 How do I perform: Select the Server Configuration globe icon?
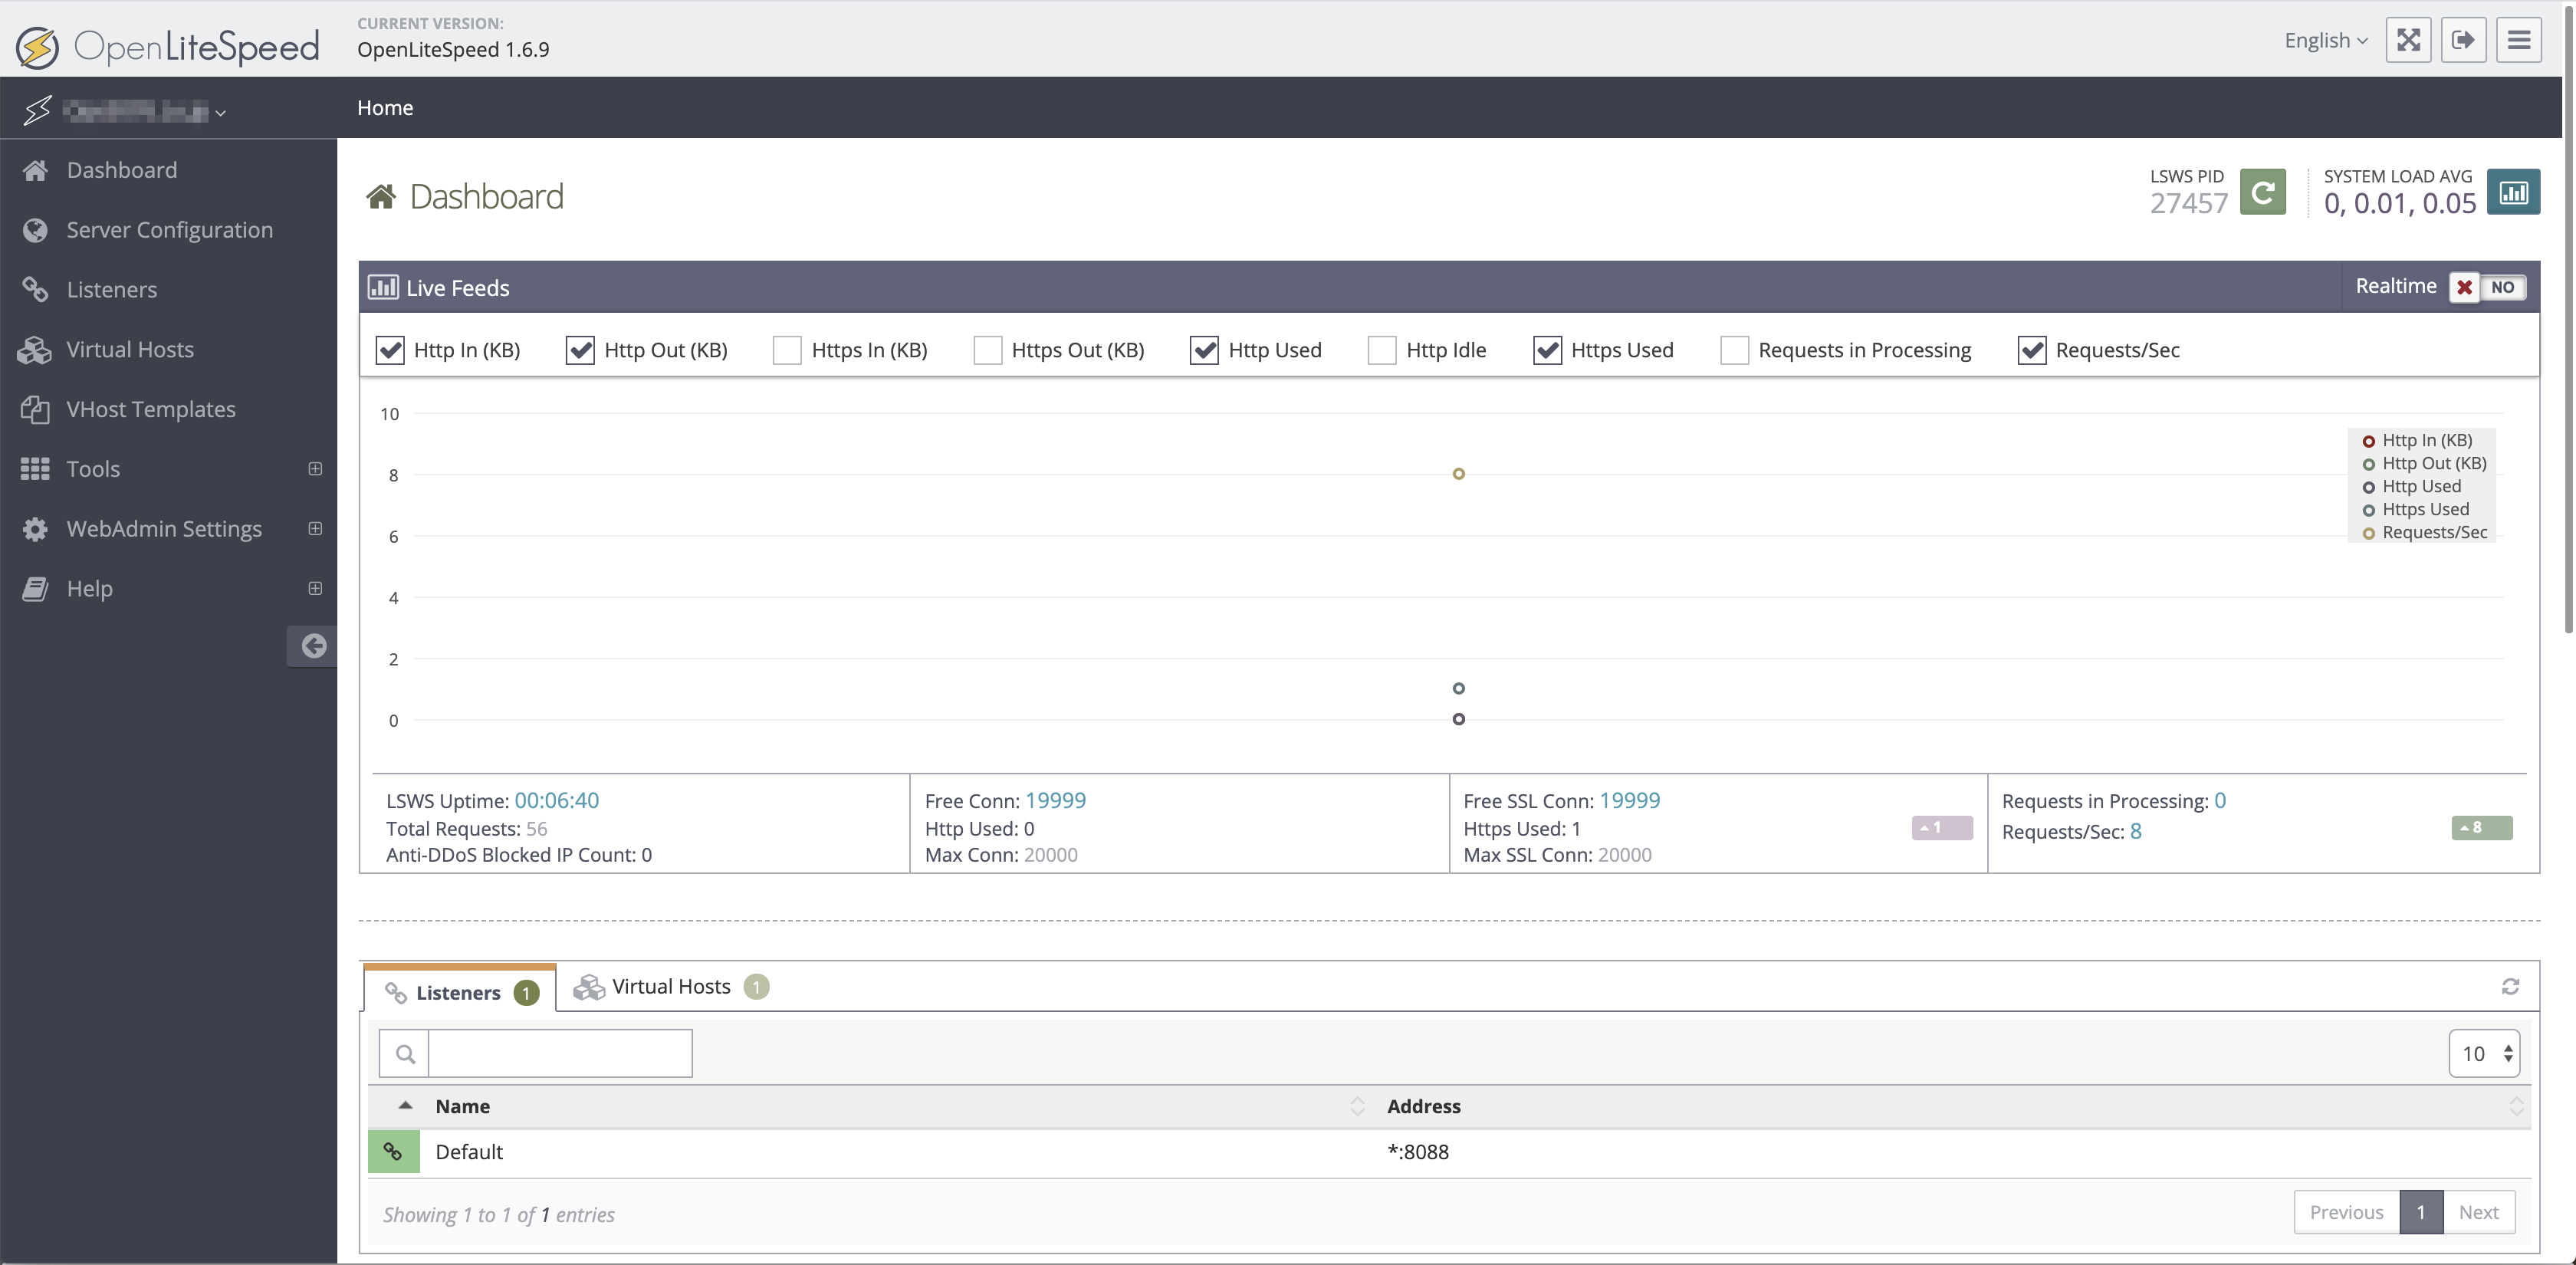(x=36, y=230)
